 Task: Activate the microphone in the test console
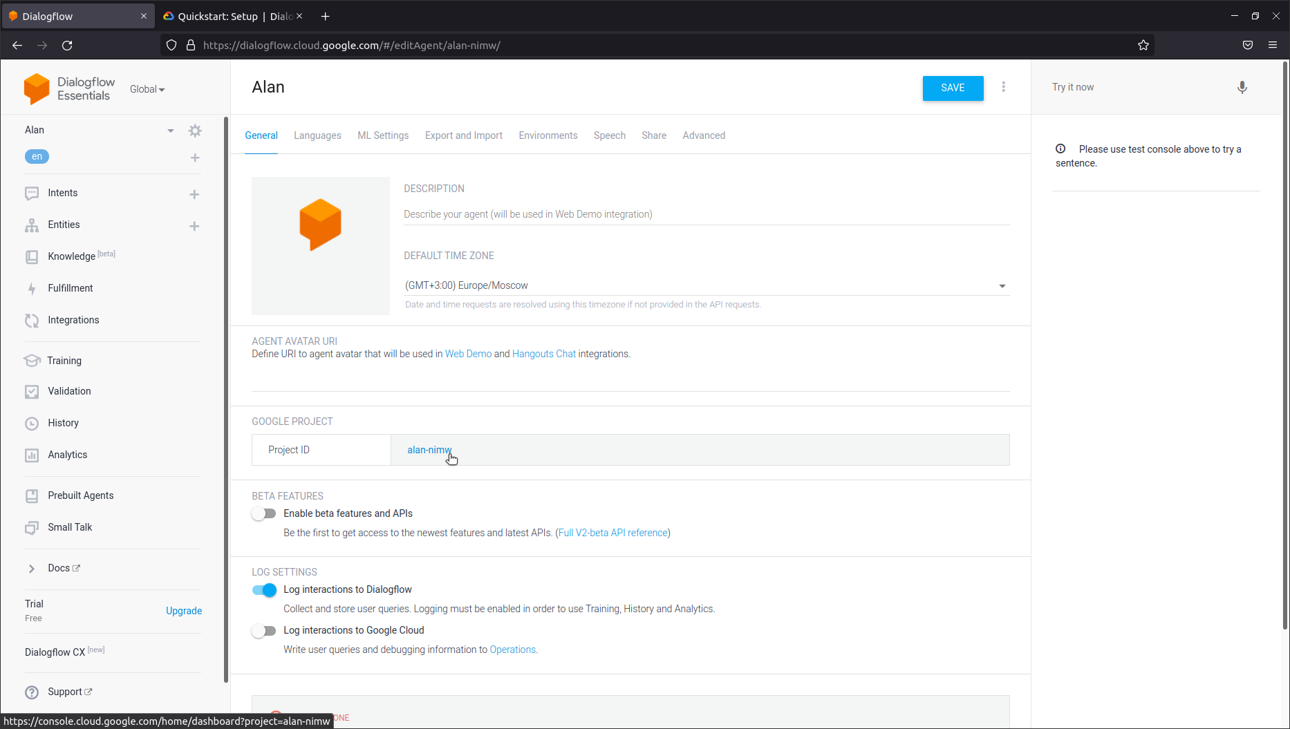click(x=1242, y=87)
